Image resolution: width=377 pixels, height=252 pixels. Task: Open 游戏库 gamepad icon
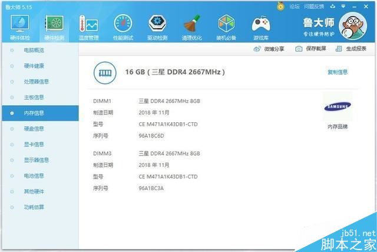(x=261, y=24)
